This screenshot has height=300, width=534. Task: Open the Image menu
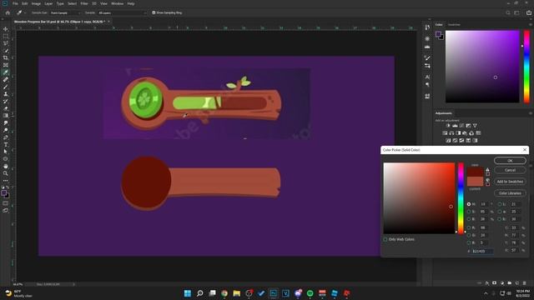coord(36,3)
